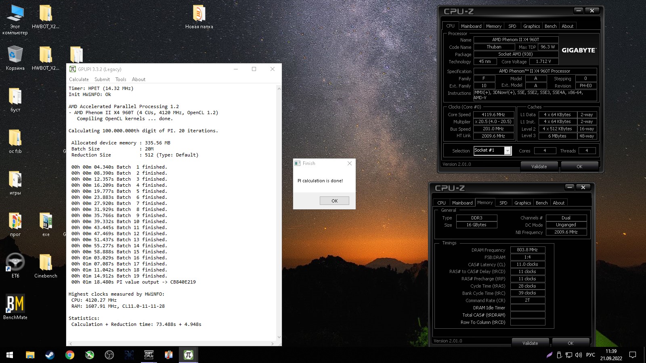Open SPD tab in CPU-Z processor window

(512, 26)
